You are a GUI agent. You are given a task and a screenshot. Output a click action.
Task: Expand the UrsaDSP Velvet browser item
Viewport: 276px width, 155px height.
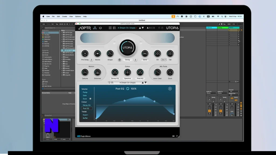62,71
